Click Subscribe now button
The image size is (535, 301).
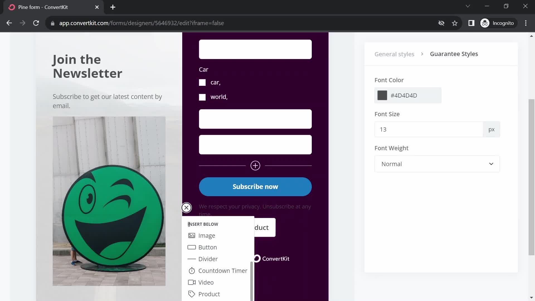(x=256, y=186)
